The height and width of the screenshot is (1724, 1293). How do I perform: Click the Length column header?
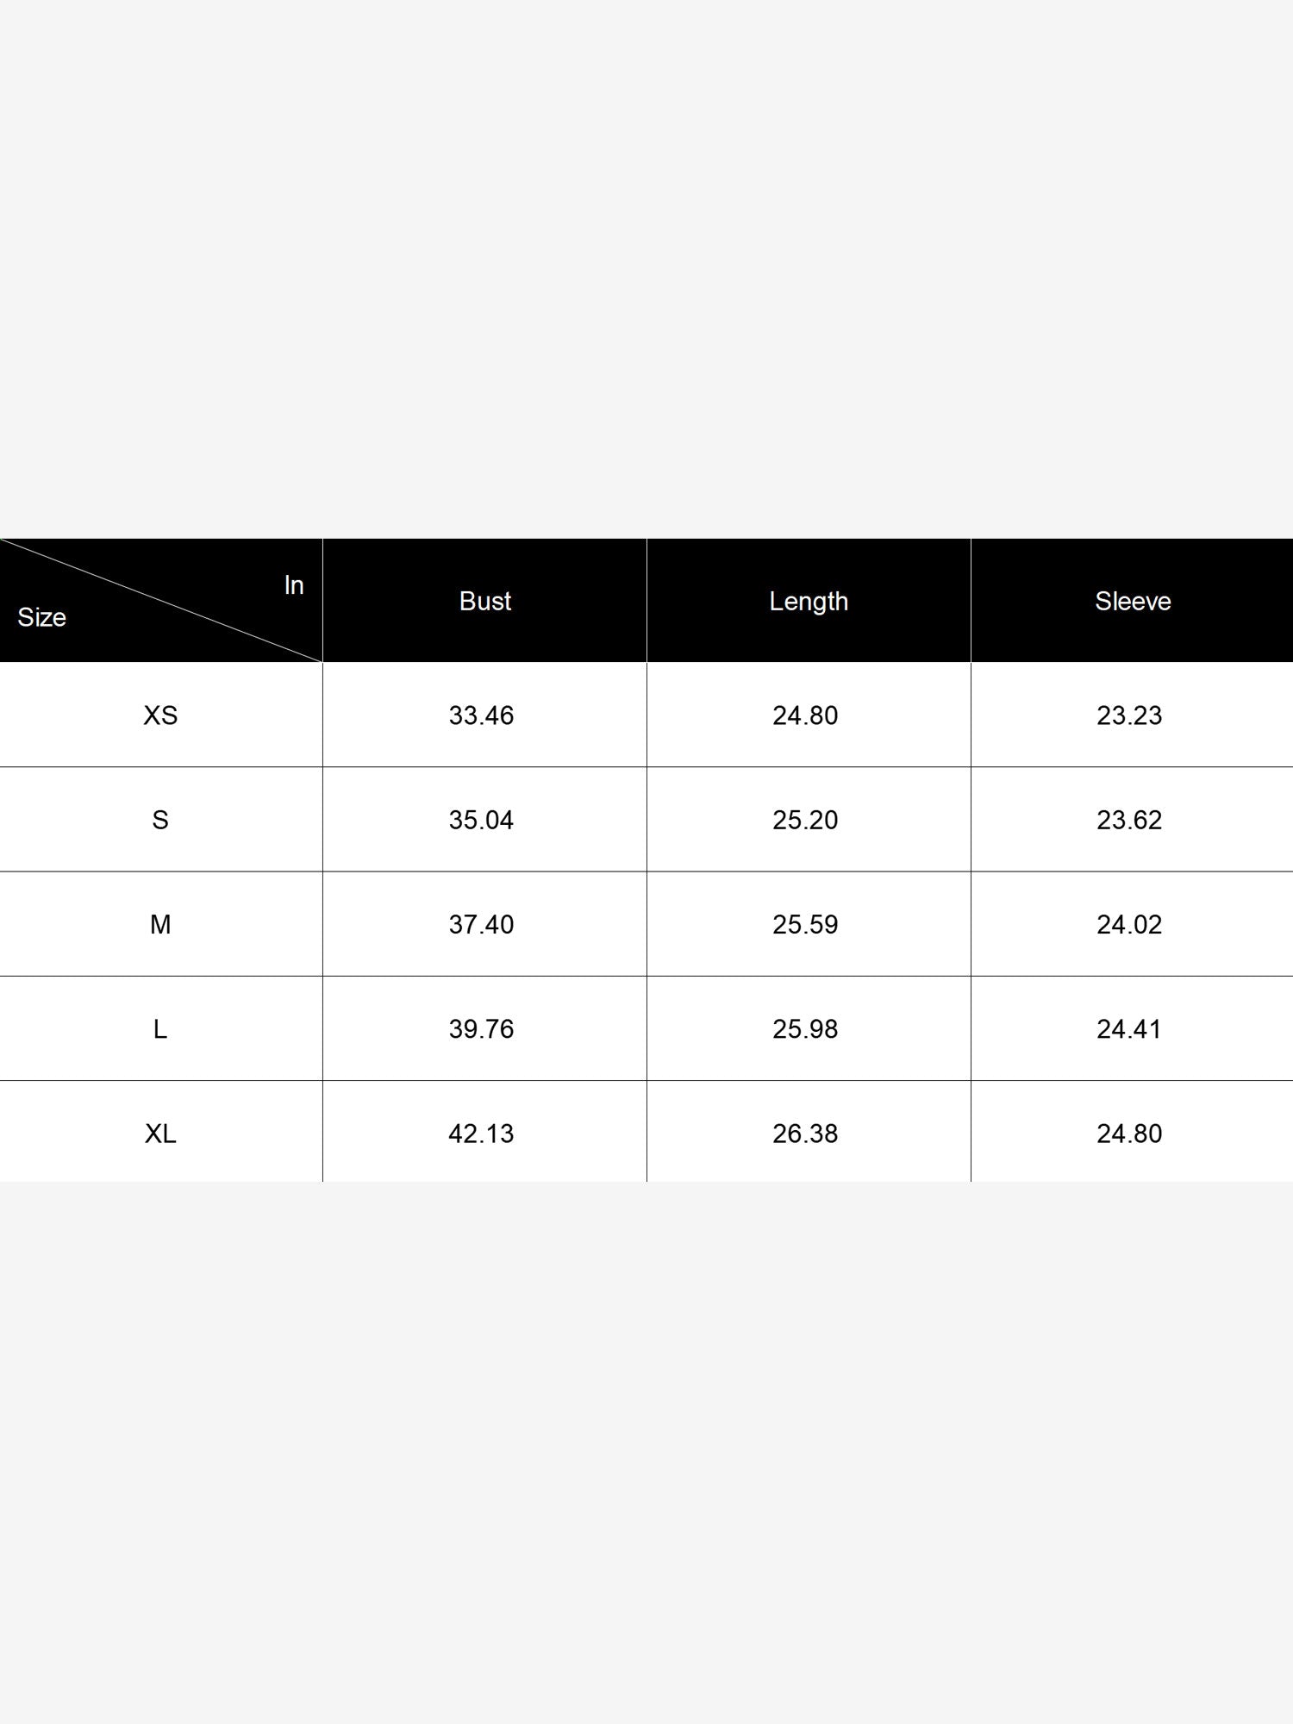pos(809,602)
